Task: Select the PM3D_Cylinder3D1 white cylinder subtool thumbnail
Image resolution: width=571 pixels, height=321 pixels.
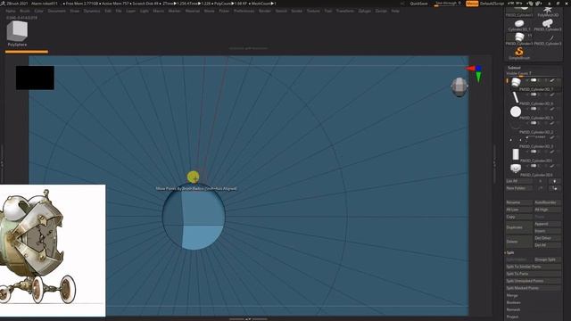Action: 516,154
